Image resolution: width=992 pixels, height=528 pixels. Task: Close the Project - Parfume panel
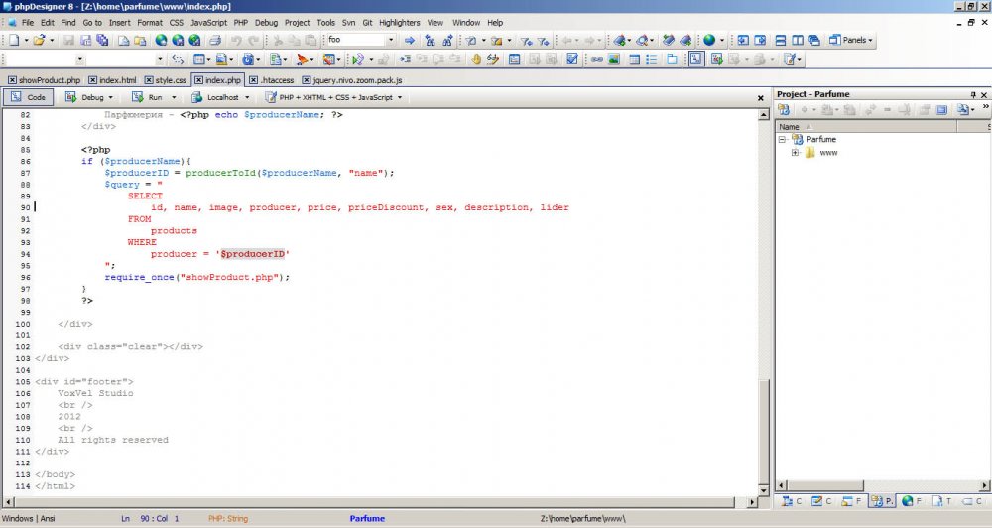click(x=984, y=95)
